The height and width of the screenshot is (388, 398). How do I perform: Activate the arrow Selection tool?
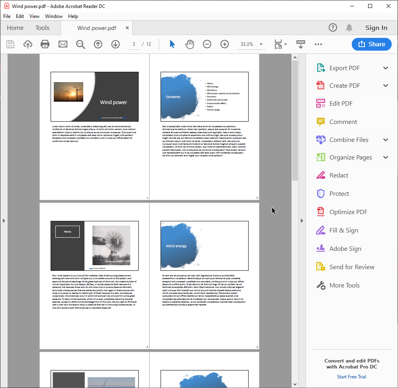point(172,44)
